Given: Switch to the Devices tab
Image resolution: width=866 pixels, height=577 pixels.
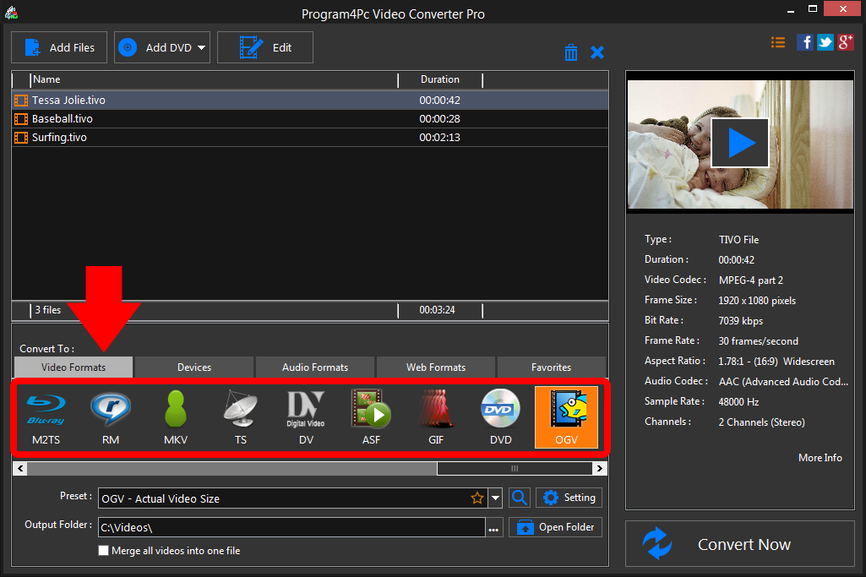Looking at the screenshot, I should [194, 367].
